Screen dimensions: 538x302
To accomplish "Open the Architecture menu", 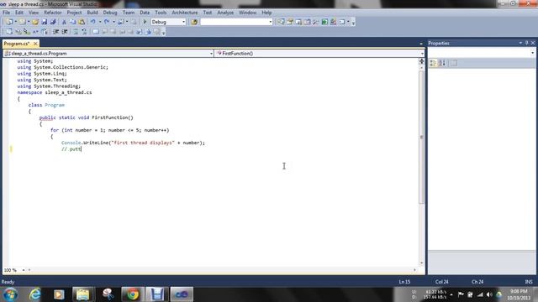I will coord(185,13).
